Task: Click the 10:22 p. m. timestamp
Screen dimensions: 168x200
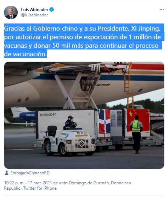Action: (14, 183)
